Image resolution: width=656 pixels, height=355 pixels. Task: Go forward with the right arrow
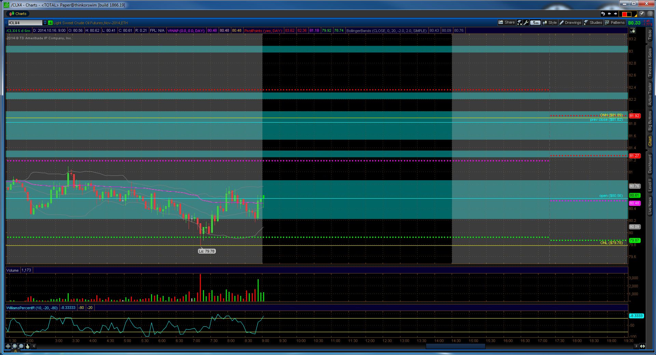tap(616, 14)
